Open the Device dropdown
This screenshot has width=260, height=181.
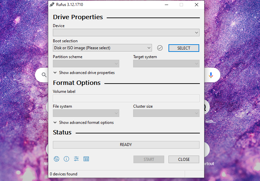(x=126, y=32)
